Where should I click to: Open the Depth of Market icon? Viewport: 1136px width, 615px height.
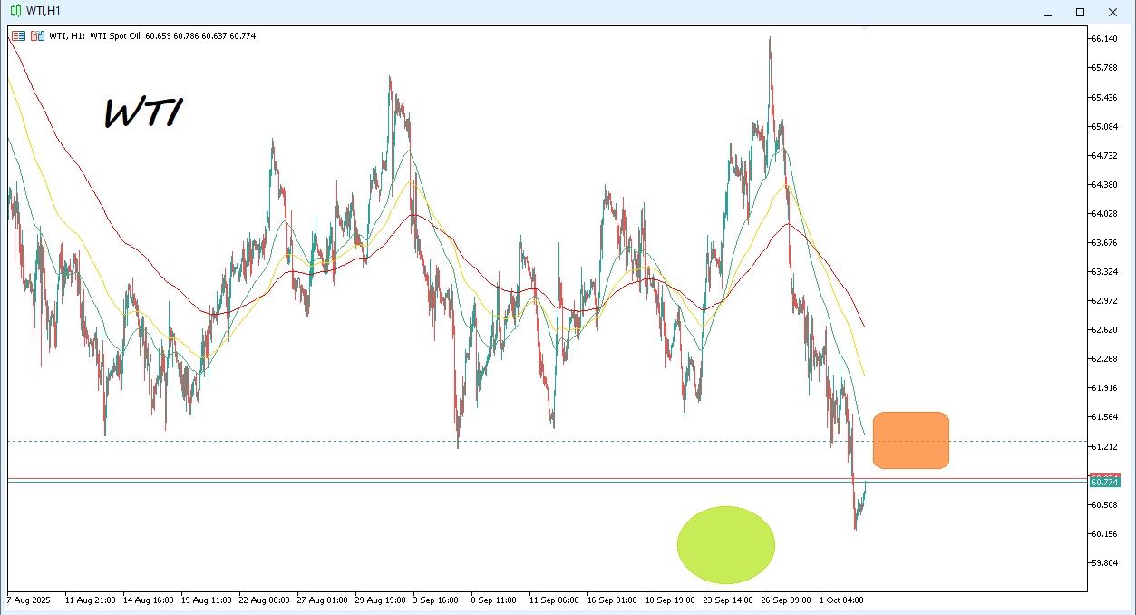click(37, 36)
